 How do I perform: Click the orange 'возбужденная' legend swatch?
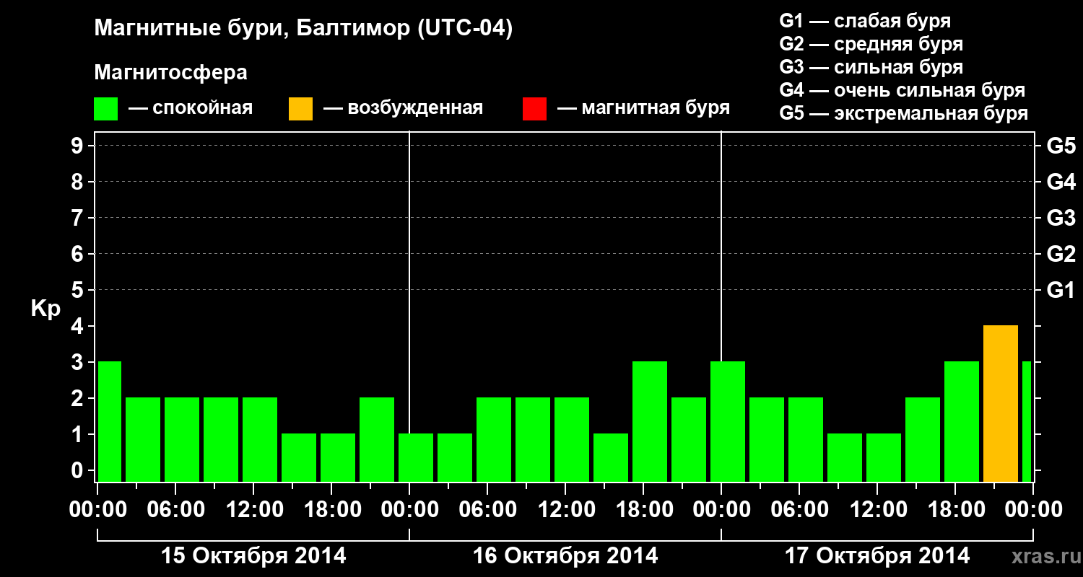pyautogui.click(x=300, y=109)
